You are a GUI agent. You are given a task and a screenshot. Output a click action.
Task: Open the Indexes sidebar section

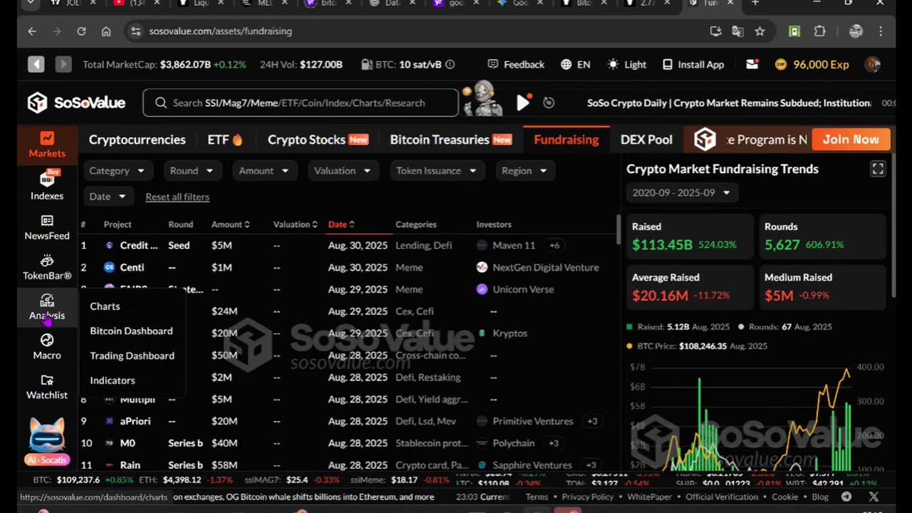point(47,185)
